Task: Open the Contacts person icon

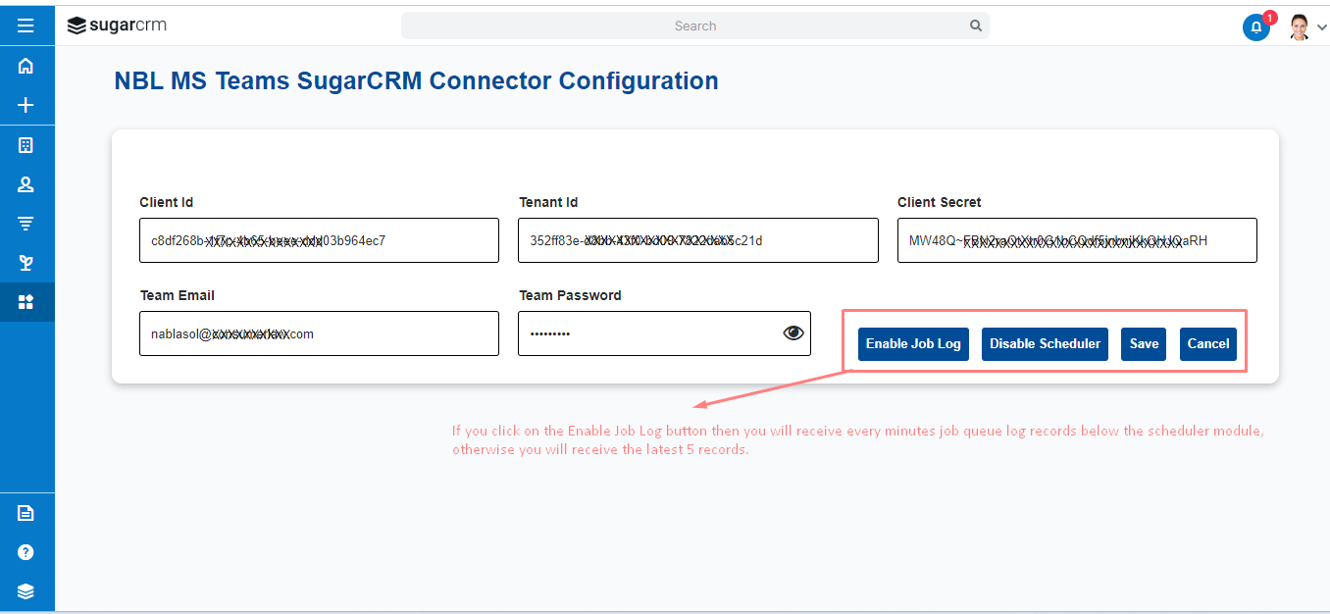Action: coord(26,184)
